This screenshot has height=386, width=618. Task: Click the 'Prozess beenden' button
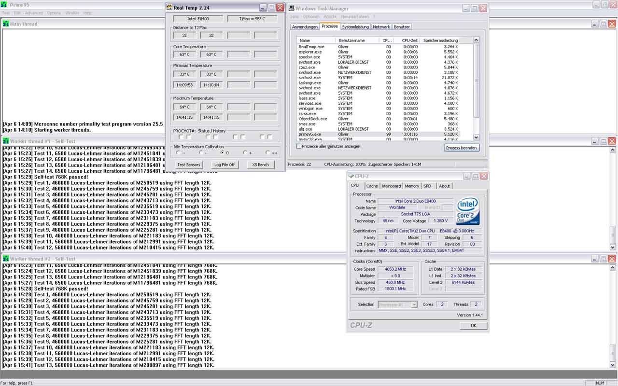click(x=462, y=148)
